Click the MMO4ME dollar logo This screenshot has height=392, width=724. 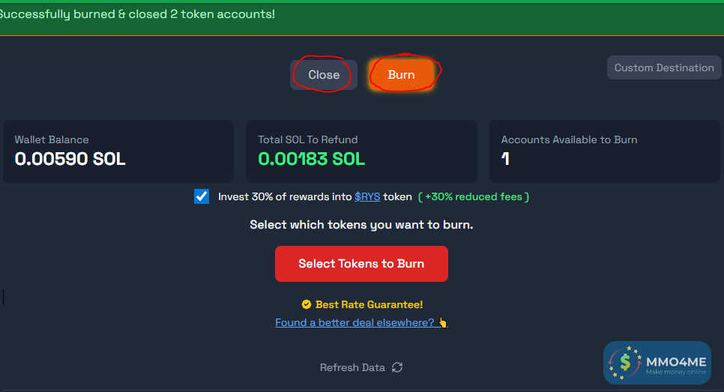click(x=625, y=364)
